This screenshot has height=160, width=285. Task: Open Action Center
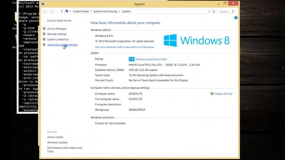pos(55,137)
